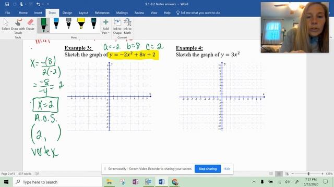334x187 pixels.
Task: Click the 133% zoom level
Action: [329, 174]
